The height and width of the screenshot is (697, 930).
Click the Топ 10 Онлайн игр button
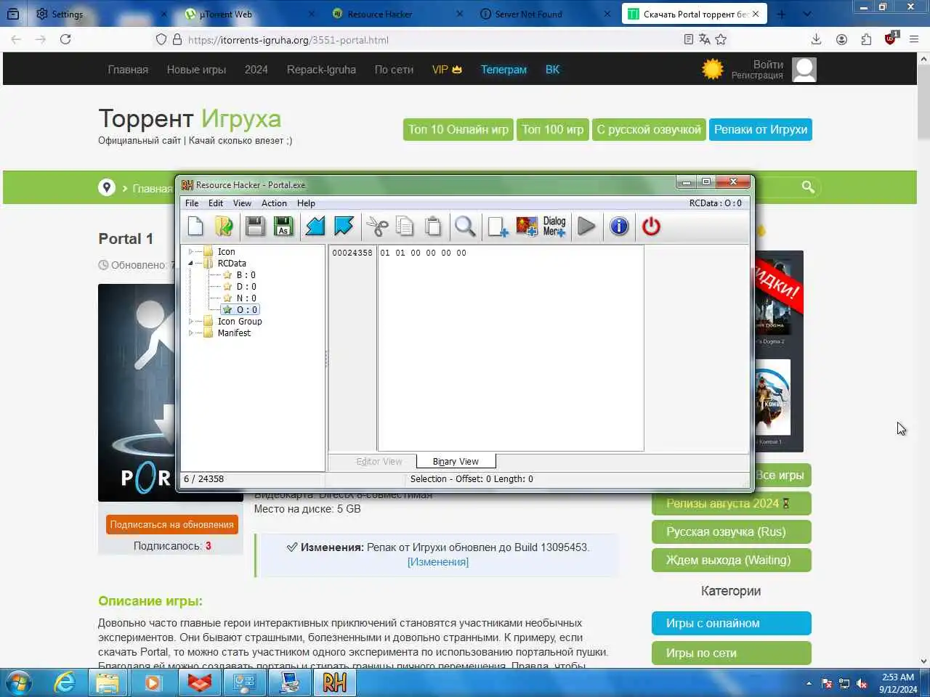click(x=458, y=129)
